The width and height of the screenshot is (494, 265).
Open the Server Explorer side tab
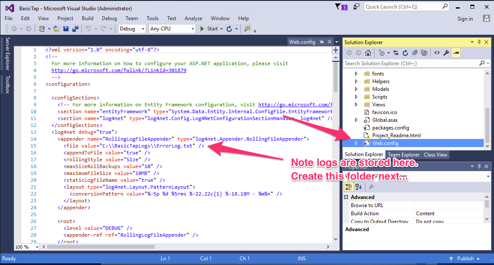8,54
